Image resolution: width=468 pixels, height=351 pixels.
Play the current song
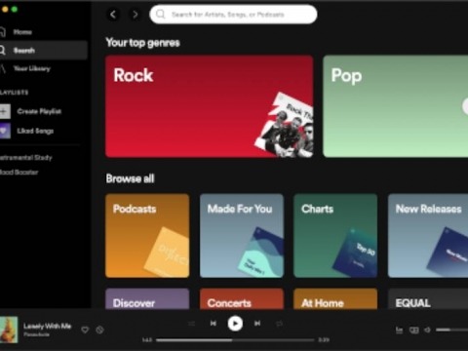click(x=235, y=324)
